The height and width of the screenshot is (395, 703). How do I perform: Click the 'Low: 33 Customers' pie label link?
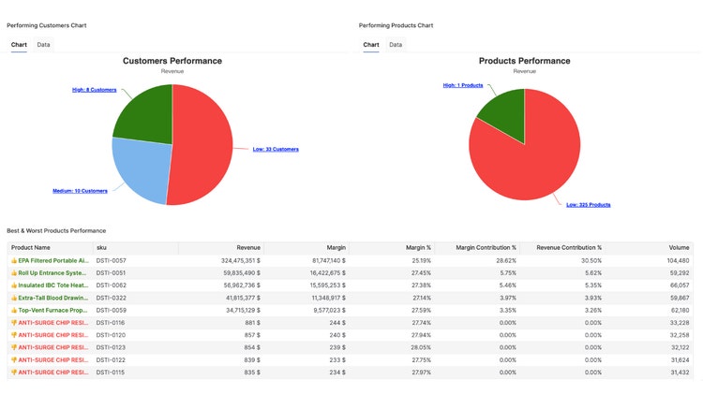pyautogui.click(x=276, y=149)
